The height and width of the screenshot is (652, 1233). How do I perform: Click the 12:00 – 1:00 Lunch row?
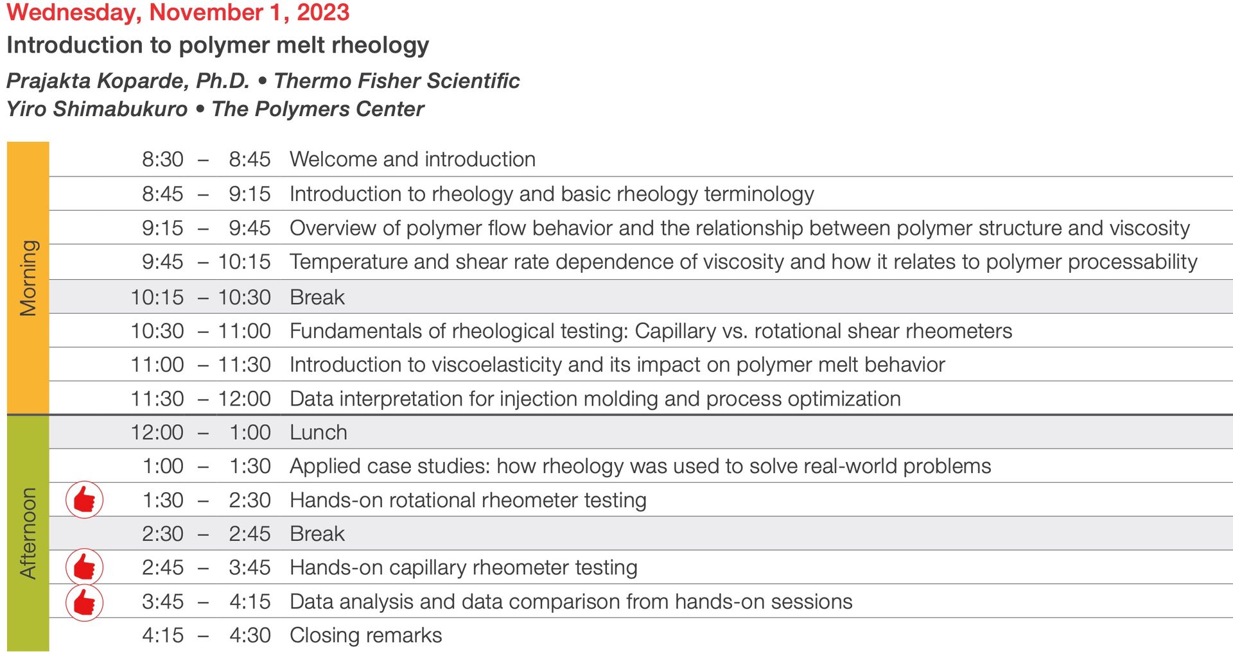click(x=641, y=432)
